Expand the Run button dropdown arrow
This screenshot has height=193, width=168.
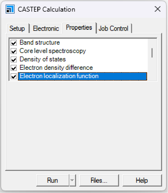click(x=72, y=181)
